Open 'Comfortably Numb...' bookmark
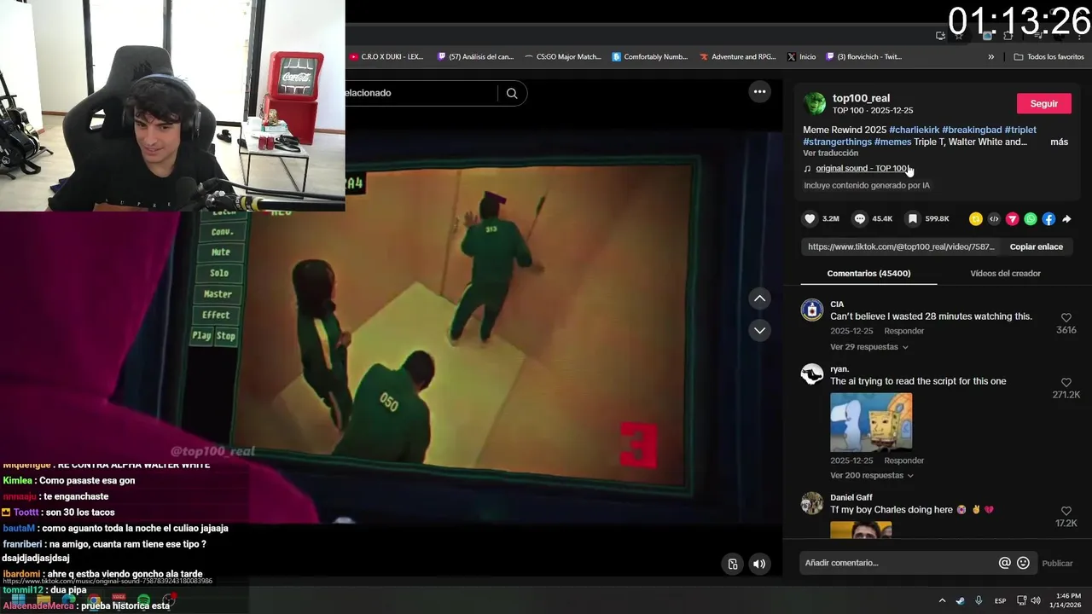Viewport: 1092px width, 614px height. tap(650, 57)
